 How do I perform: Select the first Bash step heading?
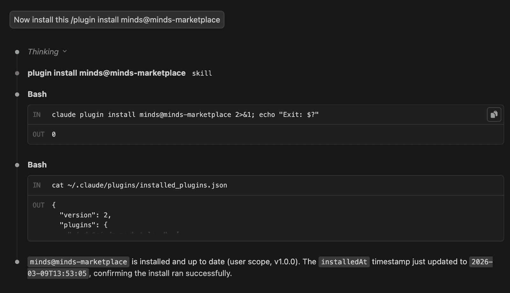37,94
